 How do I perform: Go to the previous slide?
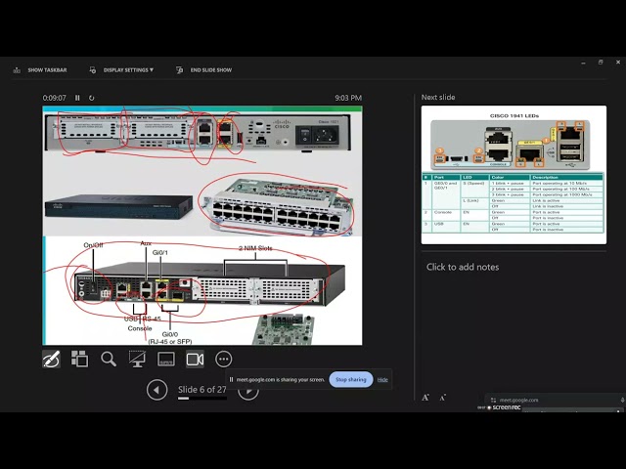click(x=156, y=390)
